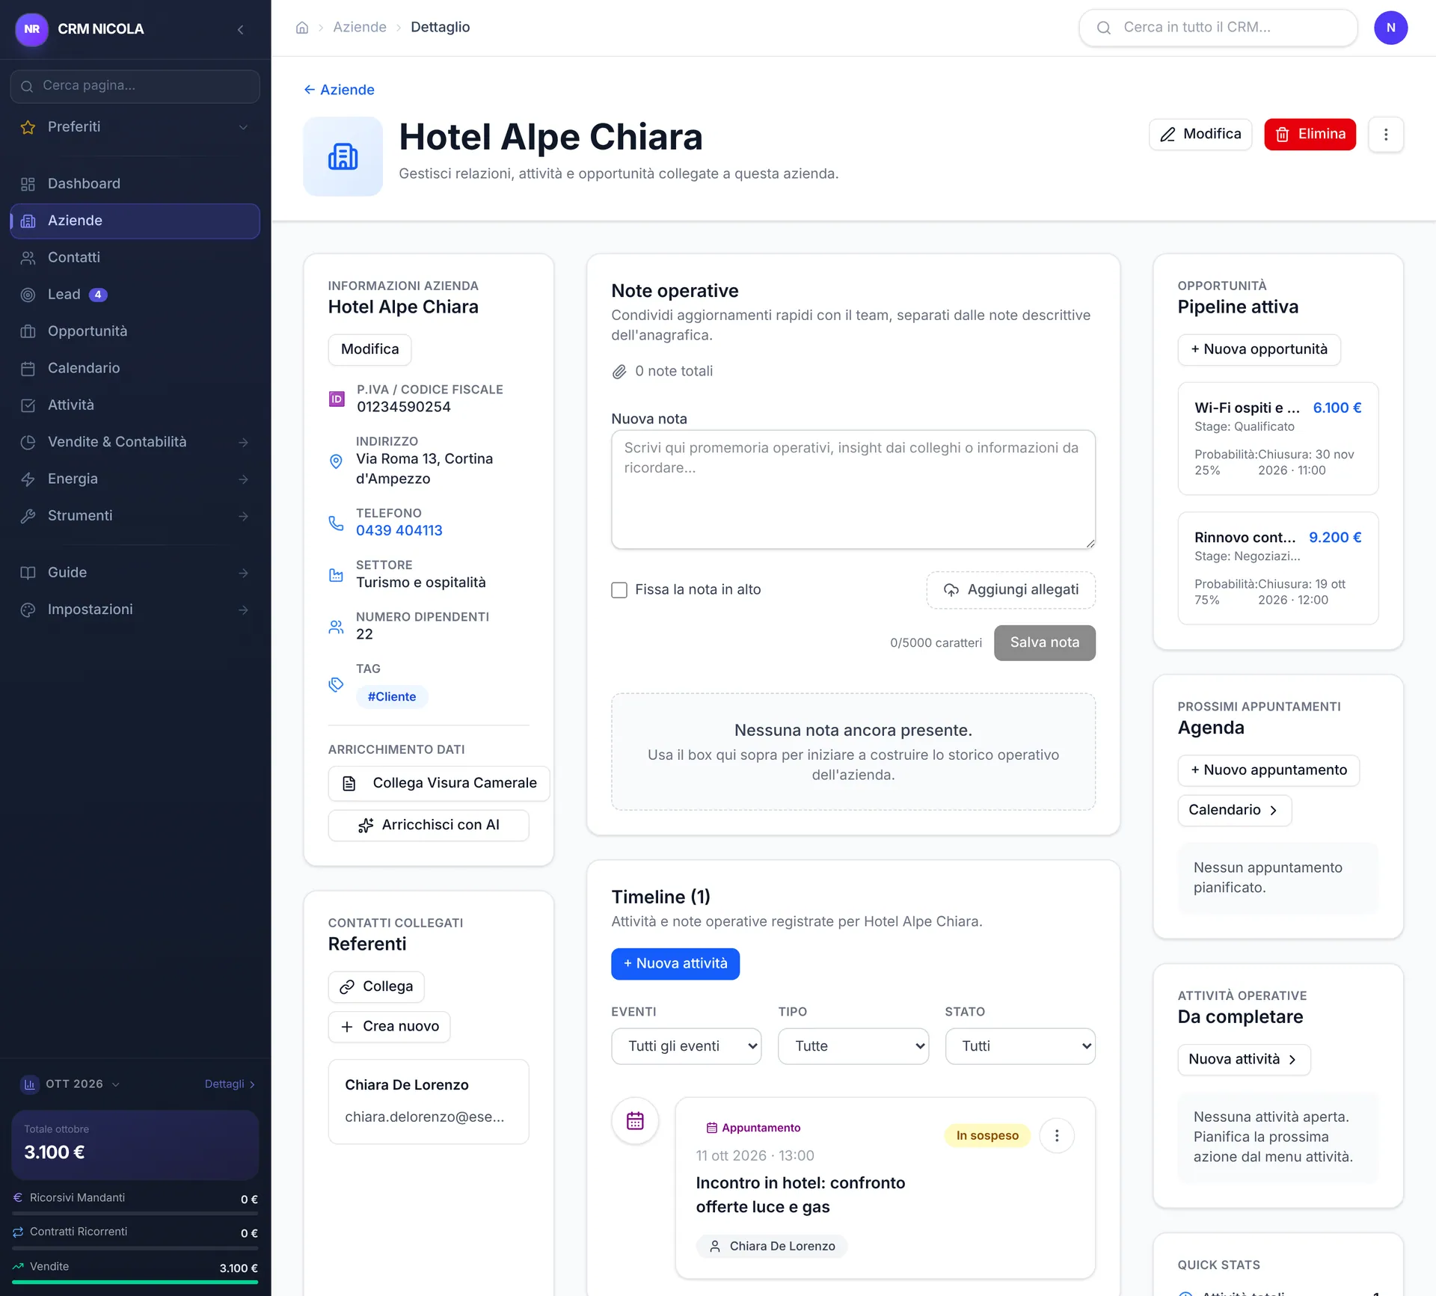Click the calendar icon on the timeline
1436x1296 pixels.
(x=635, y=1120)
